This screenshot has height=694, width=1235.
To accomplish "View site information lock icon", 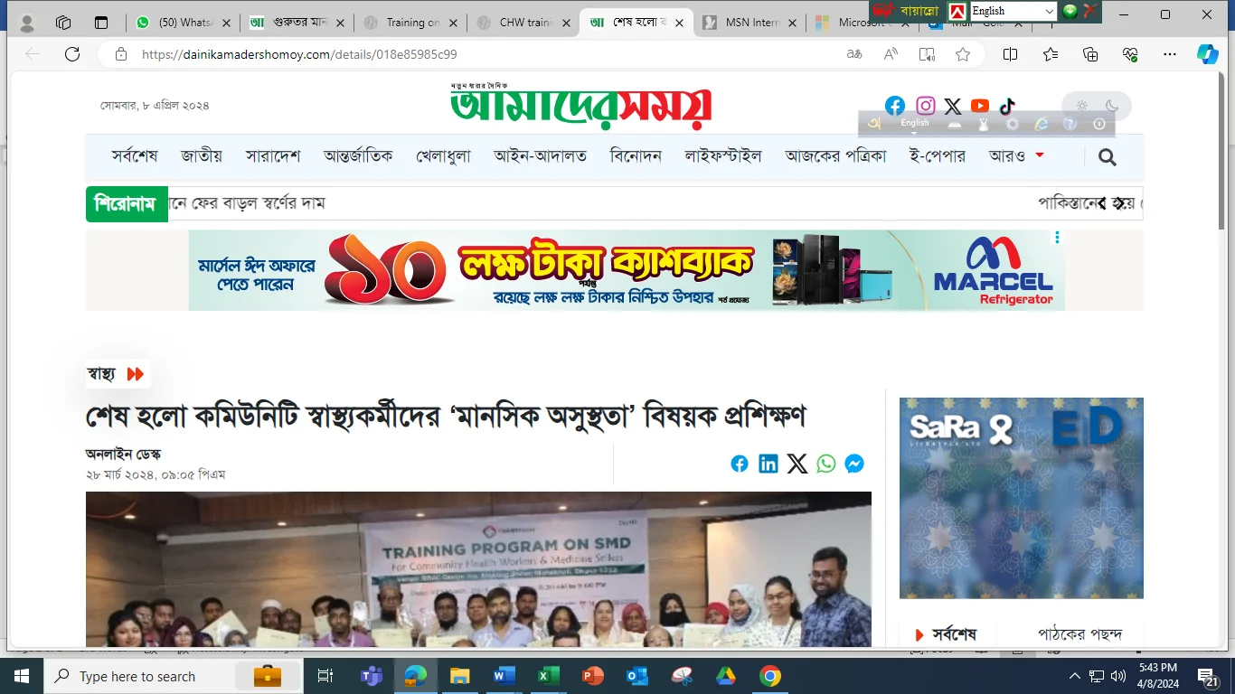I will (121, 54).
